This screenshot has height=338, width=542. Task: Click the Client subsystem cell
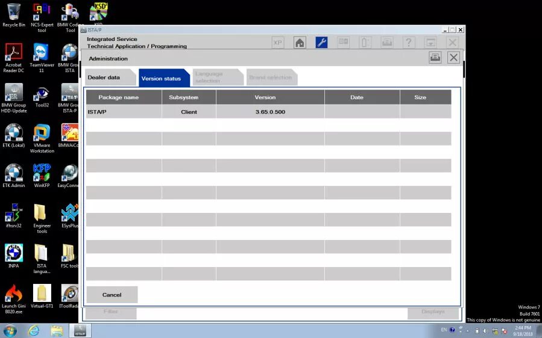[189, 112]
